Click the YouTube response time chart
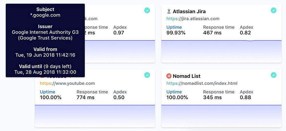The height and width of the screenshot is (131, 286). click(95, 116)
